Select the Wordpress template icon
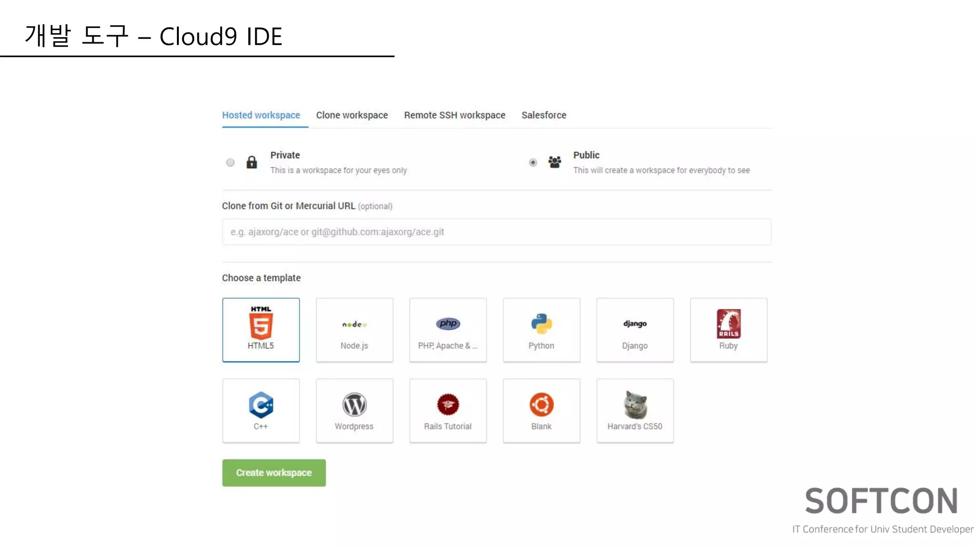The height and width of the screenshot is (547, 974). pos(354,405)
